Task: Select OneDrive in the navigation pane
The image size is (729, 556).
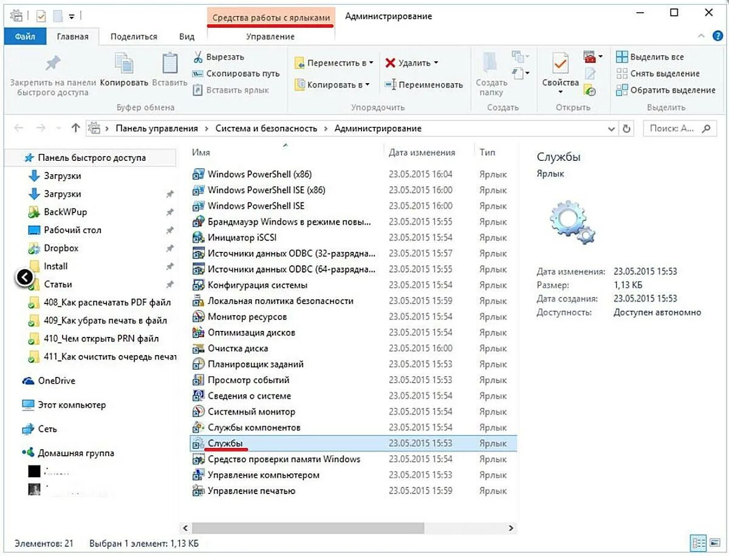Action: click(x=56, y=381)
